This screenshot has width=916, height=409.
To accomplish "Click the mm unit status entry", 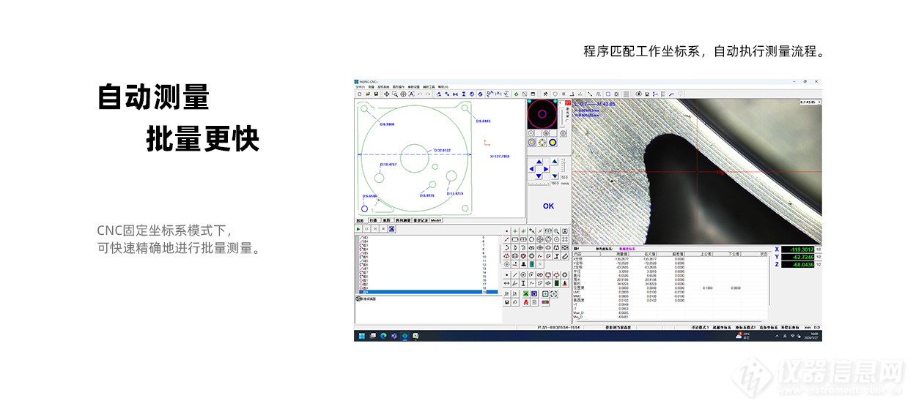I will click(808, 327).
